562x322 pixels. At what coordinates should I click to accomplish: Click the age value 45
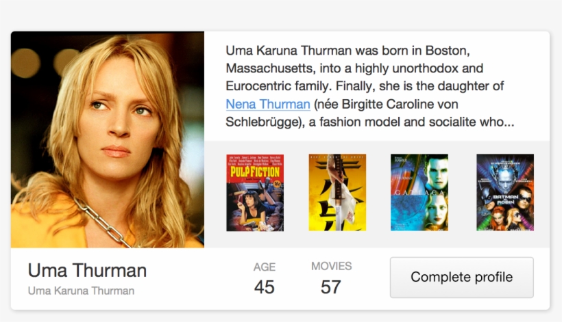click(265, 287)
